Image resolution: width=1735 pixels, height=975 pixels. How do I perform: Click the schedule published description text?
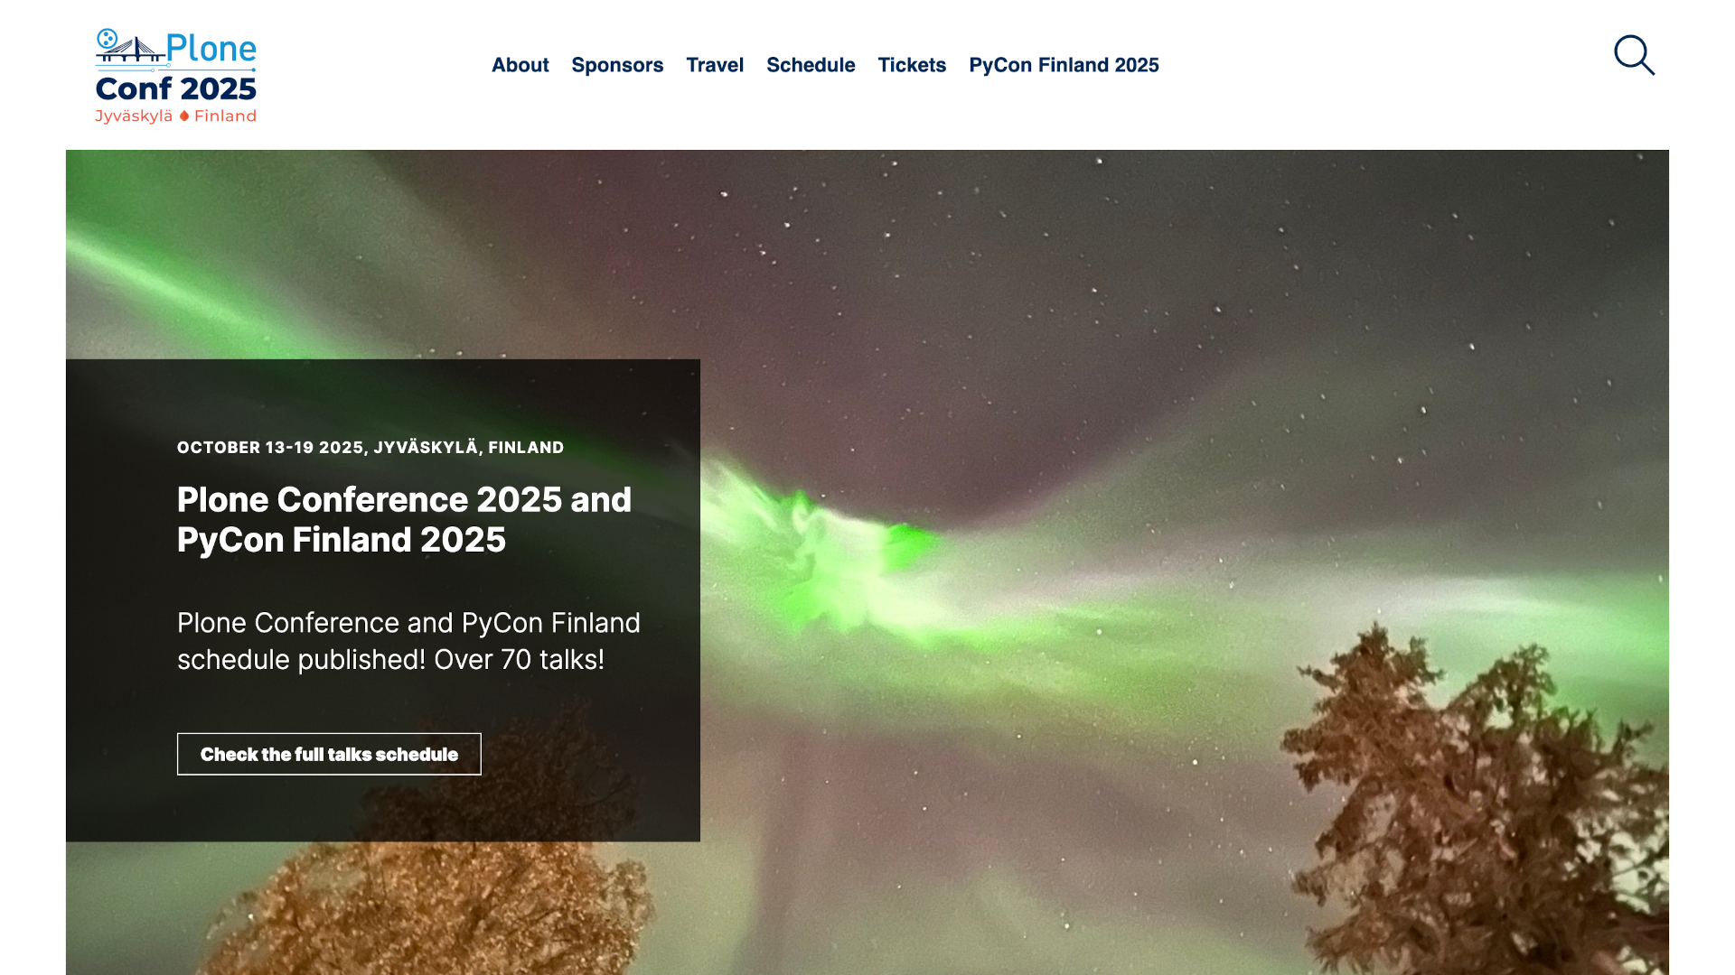coord(408,641)
